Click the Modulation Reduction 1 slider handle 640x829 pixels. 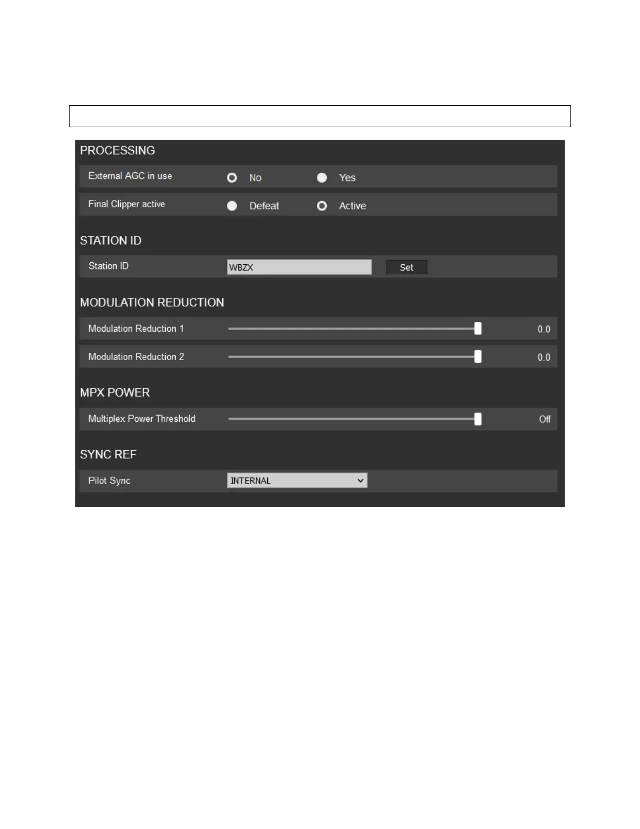tap(478, 329)
